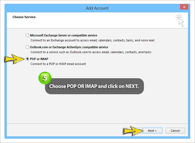
Task: Select Outlook.com or Exchange ActiveSync radio button
Action: coord(27,47)
